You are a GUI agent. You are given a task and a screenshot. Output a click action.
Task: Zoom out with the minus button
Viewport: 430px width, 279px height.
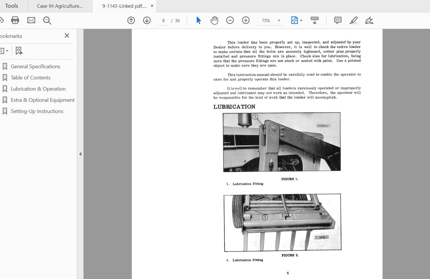coord(230,20)
